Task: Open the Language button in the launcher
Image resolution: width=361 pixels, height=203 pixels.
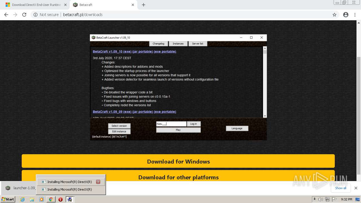Action: coord(237,128)
